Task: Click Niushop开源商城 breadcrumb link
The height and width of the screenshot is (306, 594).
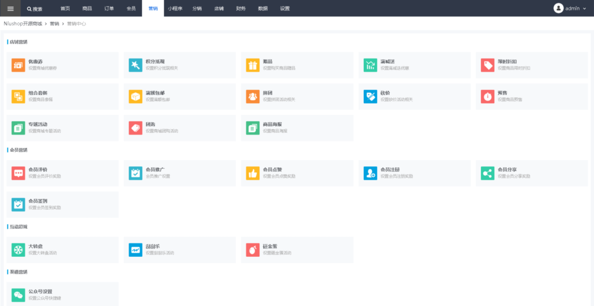Action: pyautogui.click(x=23, y=24)
